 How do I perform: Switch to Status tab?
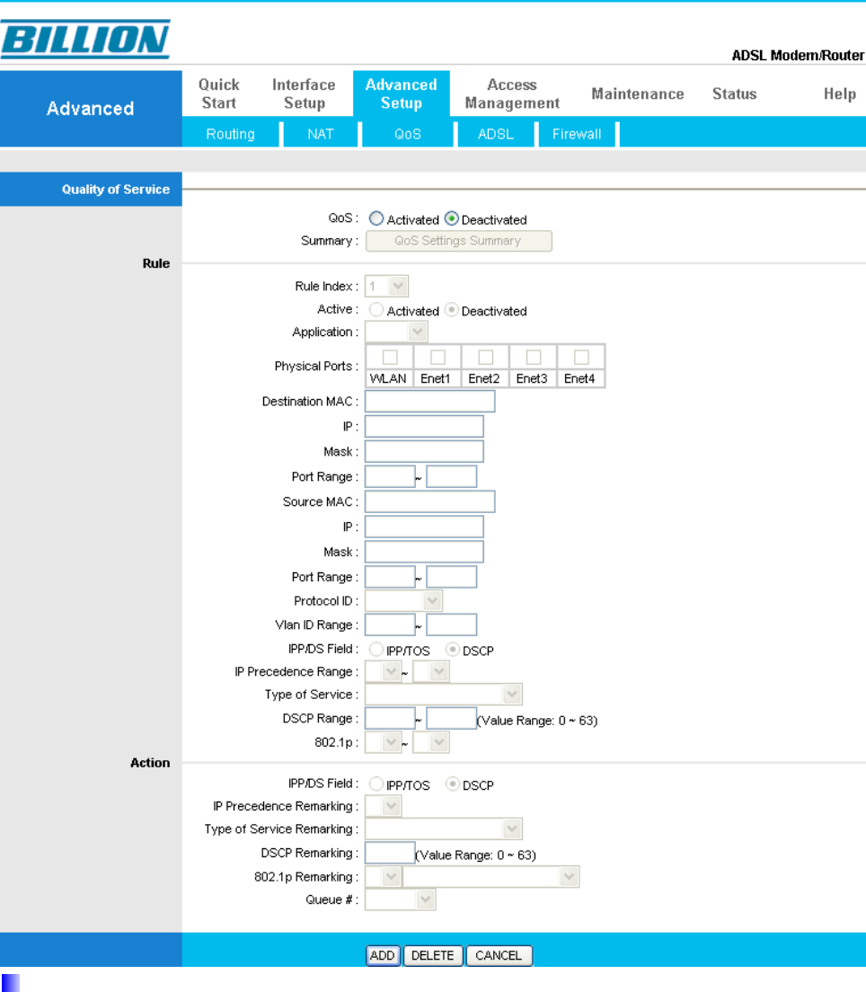click(x=735, y=93)
